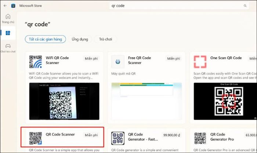Click the search magnifier icon

[245, 6]
